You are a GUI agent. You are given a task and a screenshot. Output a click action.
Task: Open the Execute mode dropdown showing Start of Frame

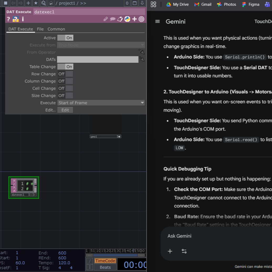[x=101, y=103]
